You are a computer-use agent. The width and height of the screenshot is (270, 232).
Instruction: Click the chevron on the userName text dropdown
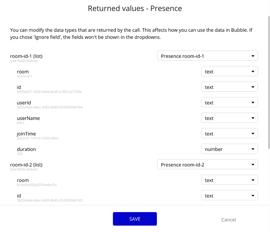253,118
